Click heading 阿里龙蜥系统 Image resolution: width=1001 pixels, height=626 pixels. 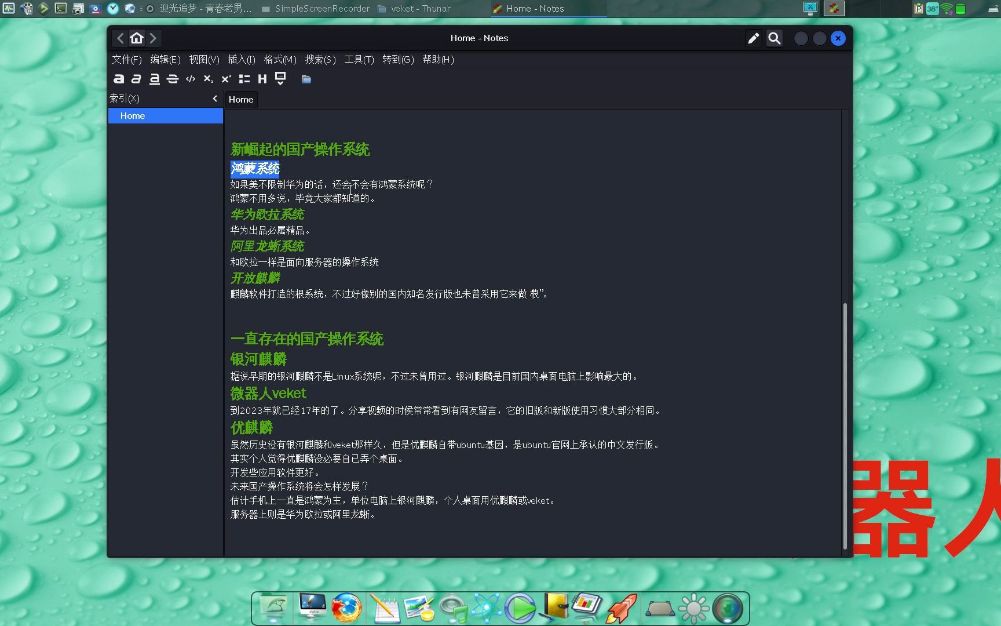(267, 246)
